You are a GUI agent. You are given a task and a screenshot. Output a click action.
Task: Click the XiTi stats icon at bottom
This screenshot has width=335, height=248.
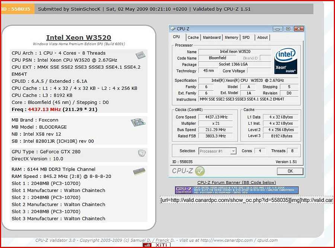156,245
